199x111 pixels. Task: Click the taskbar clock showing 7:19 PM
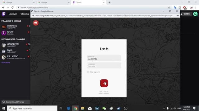[187, 108]
